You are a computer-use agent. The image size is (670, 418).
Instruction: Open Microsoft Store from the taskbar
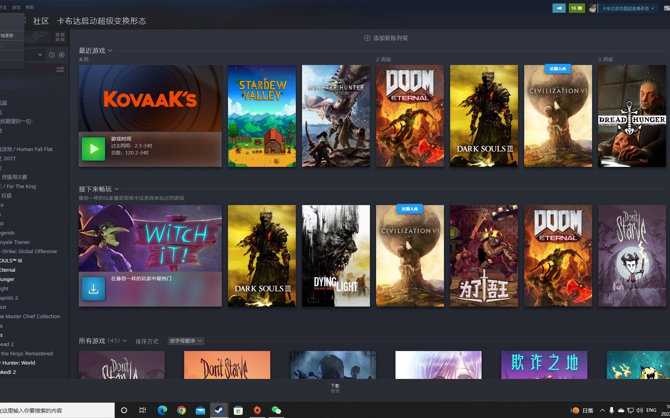click(238, 410)
